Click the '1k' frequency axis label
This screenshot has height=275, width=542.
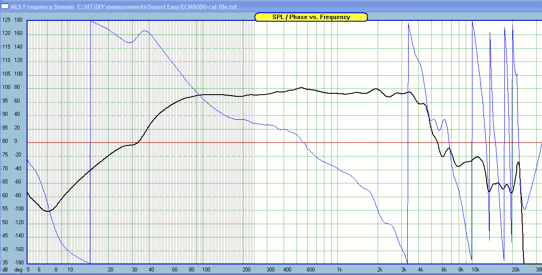click(339, 269)
